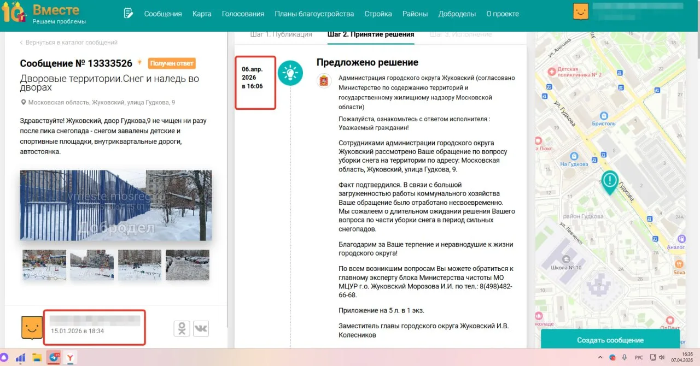
Task: Open the О проекте page
Action: pos(503,14)
